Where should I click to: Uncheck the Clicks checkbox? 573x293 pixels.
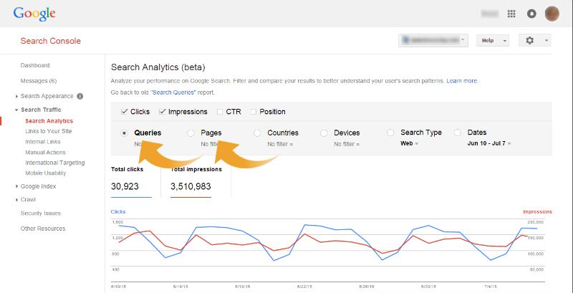click(x=125, y=112)
